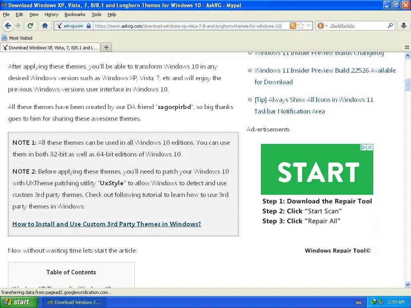411x308 pixels.
Task: Click the 2:59 AM clock
Action: pos(396,302)
